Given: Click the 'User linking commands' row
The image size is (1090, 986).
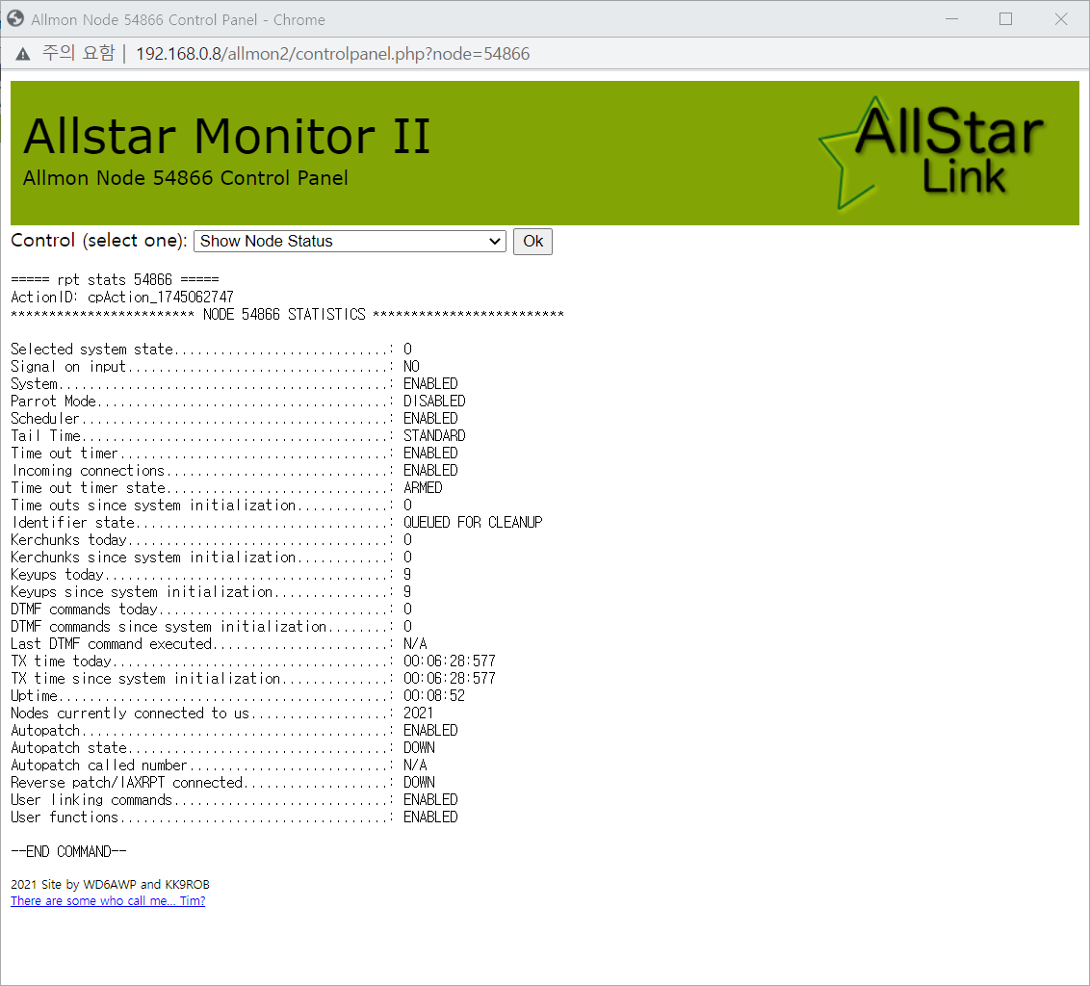Looking at the screenshot, I should pos(234,800).
